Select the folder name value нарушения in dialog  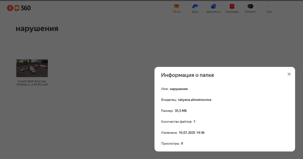pyautogui.click(x=178, y=89)
